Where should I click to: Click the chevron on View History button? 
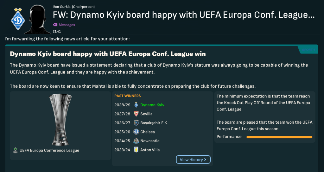pos(205,160)
